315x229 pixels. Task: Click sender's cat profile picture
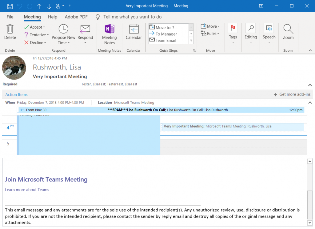click(14, 68)
